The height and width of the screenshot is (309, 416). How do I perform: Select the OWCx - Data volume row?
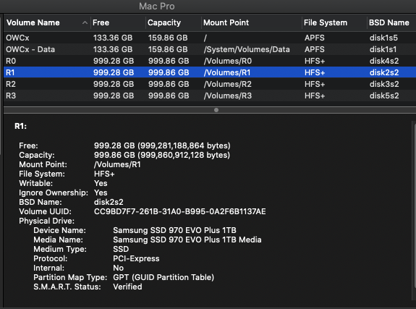210,49
